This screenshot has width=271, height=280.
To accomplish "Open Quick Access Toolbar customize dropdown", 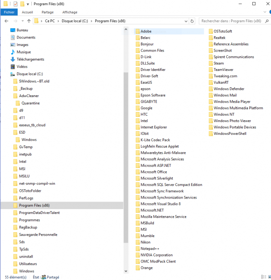I will (28, 4).
